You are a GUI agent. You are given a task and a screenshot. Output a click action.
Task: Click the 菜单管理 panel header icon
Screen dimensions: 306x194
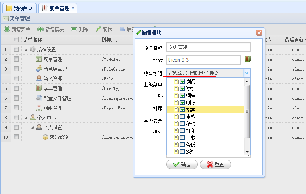(5, 19)
